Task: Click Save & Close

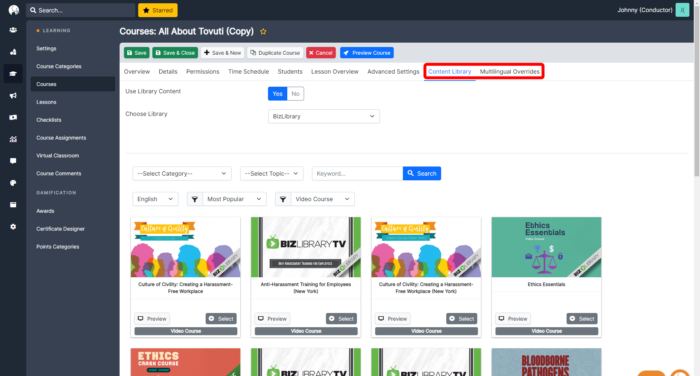Action: coord(175,52)
